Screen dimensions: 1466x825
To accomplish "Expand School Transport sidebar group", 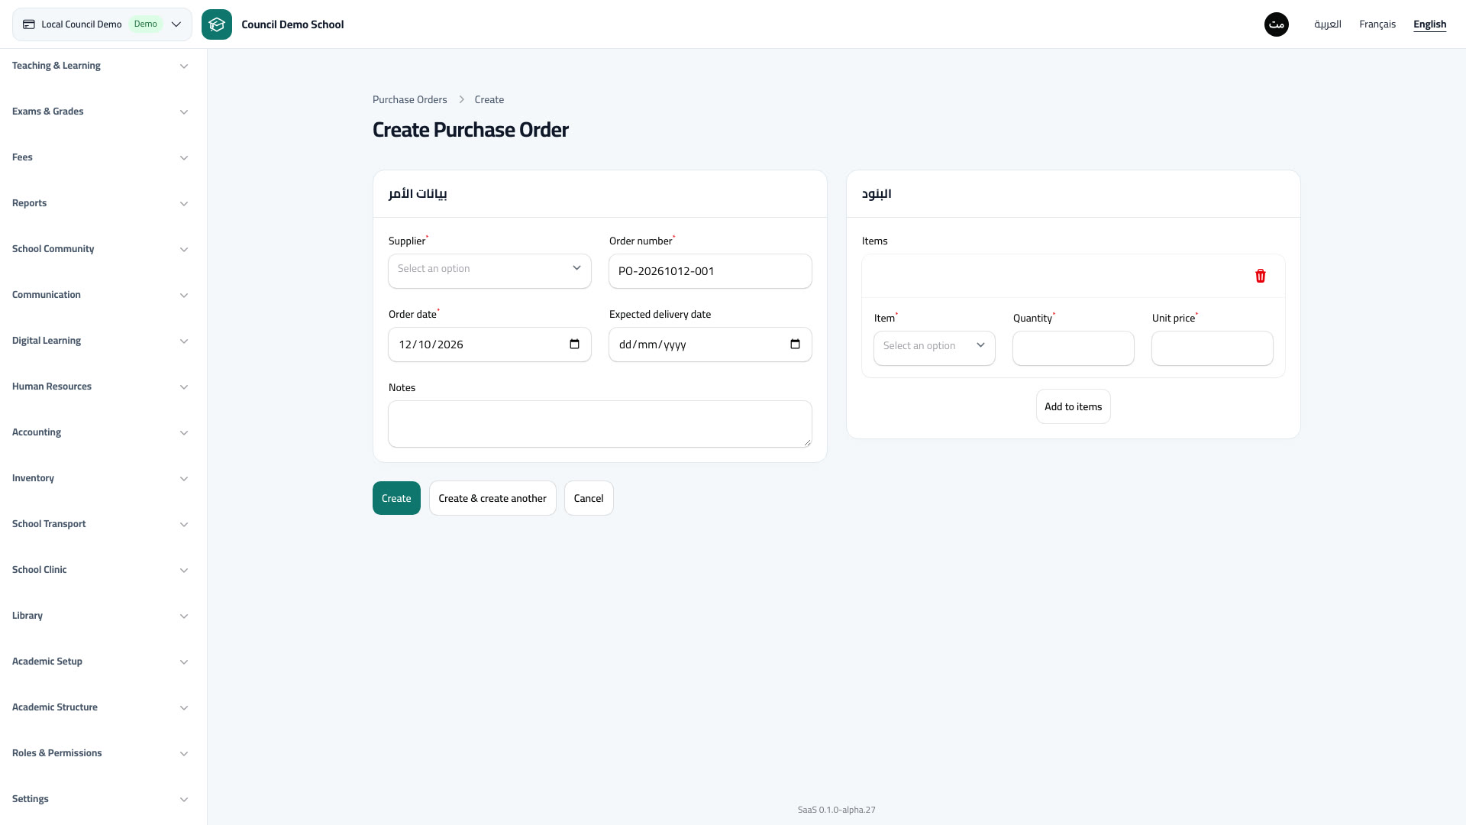I will 99,524.
